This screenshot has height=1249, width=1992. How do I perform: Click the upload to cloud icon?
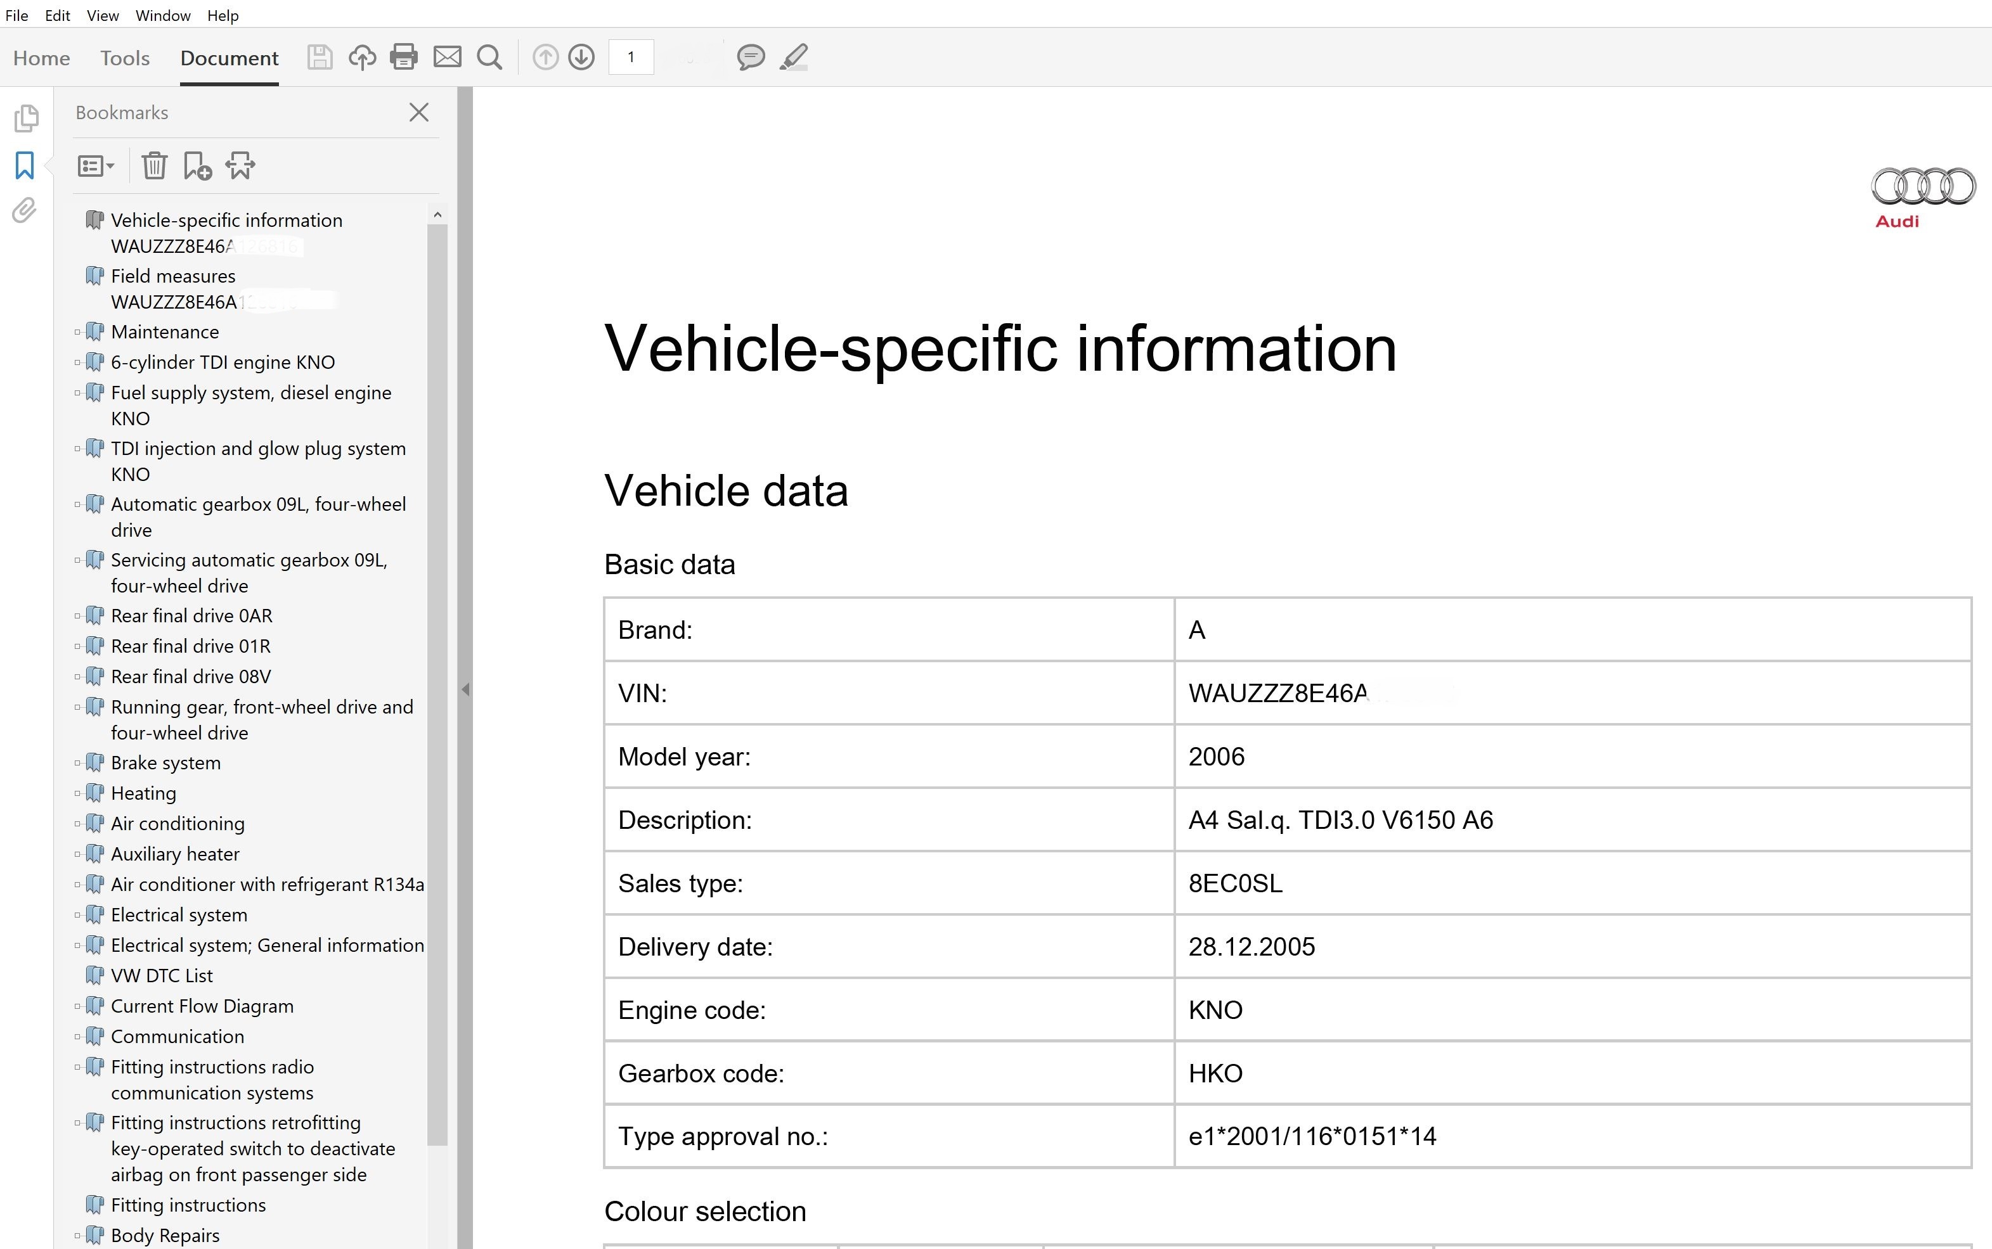point(362,57)
